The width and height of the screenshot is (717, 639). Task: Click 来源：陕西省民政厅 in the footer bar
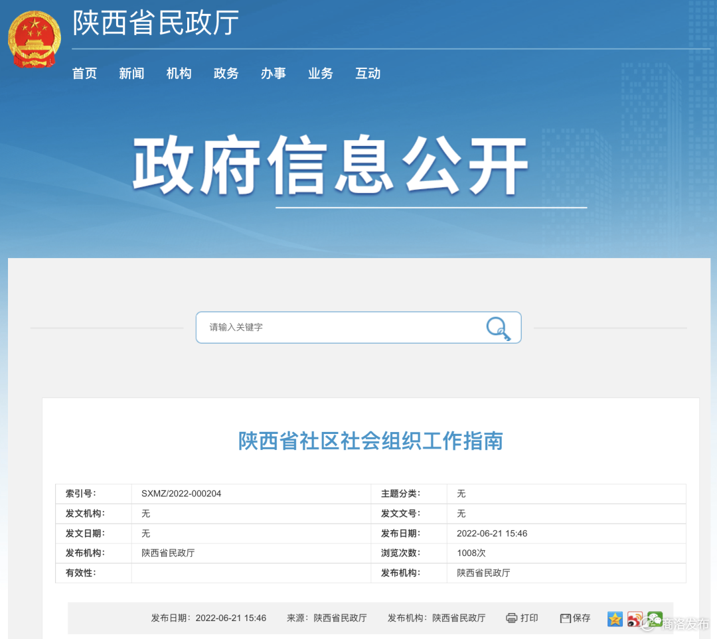click(327, 618)
